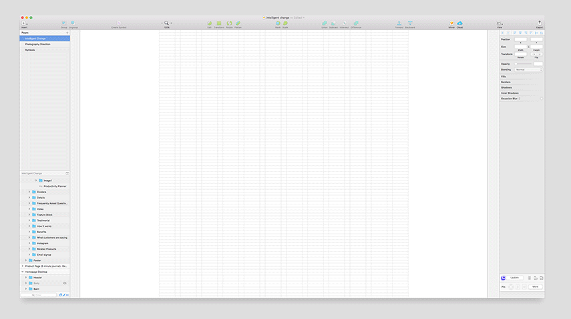
Task: Apply the Union boolean operation
Action: point(324,23)
